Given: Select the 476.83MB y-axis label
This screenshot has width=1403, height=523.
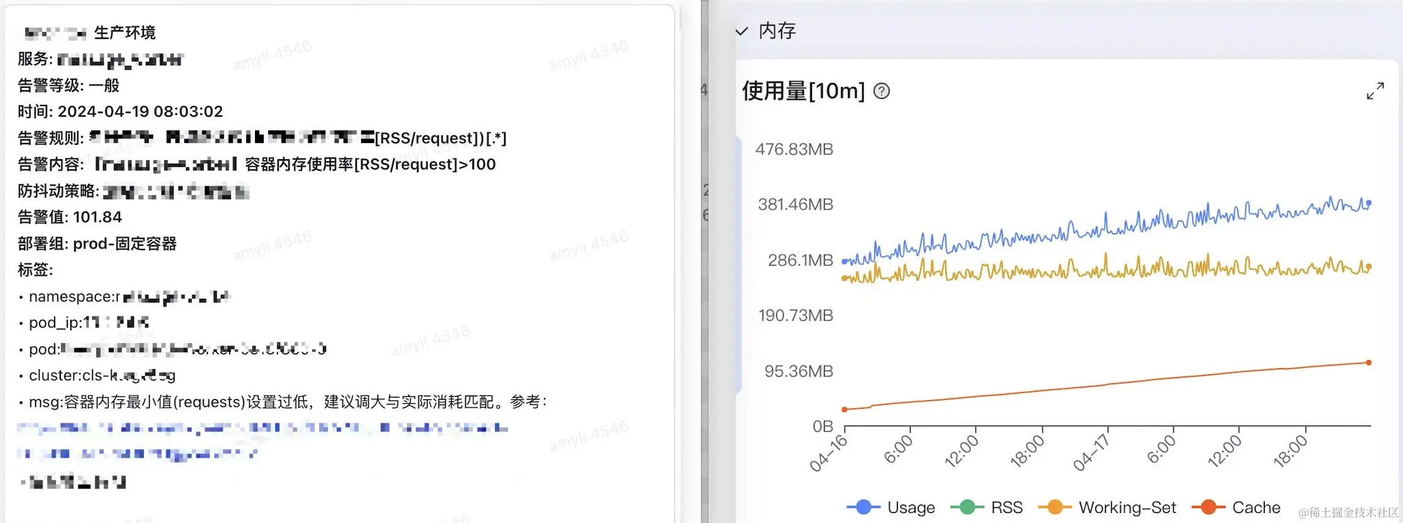Looking at the screenshot, I should point(794,149).
